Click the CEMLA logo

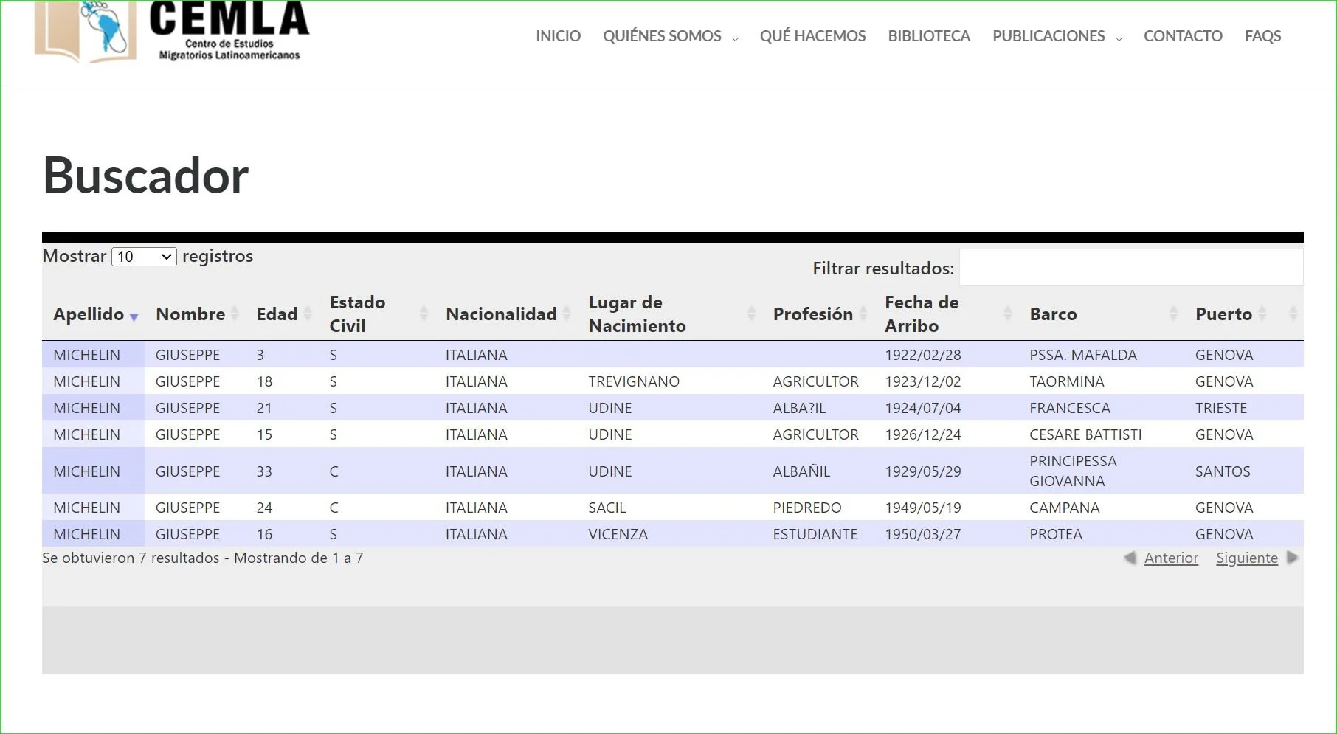click(x=171, y=31)
